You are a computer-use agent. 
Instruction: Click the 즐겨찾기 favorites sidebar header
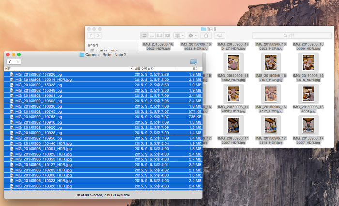click(92, 45)
